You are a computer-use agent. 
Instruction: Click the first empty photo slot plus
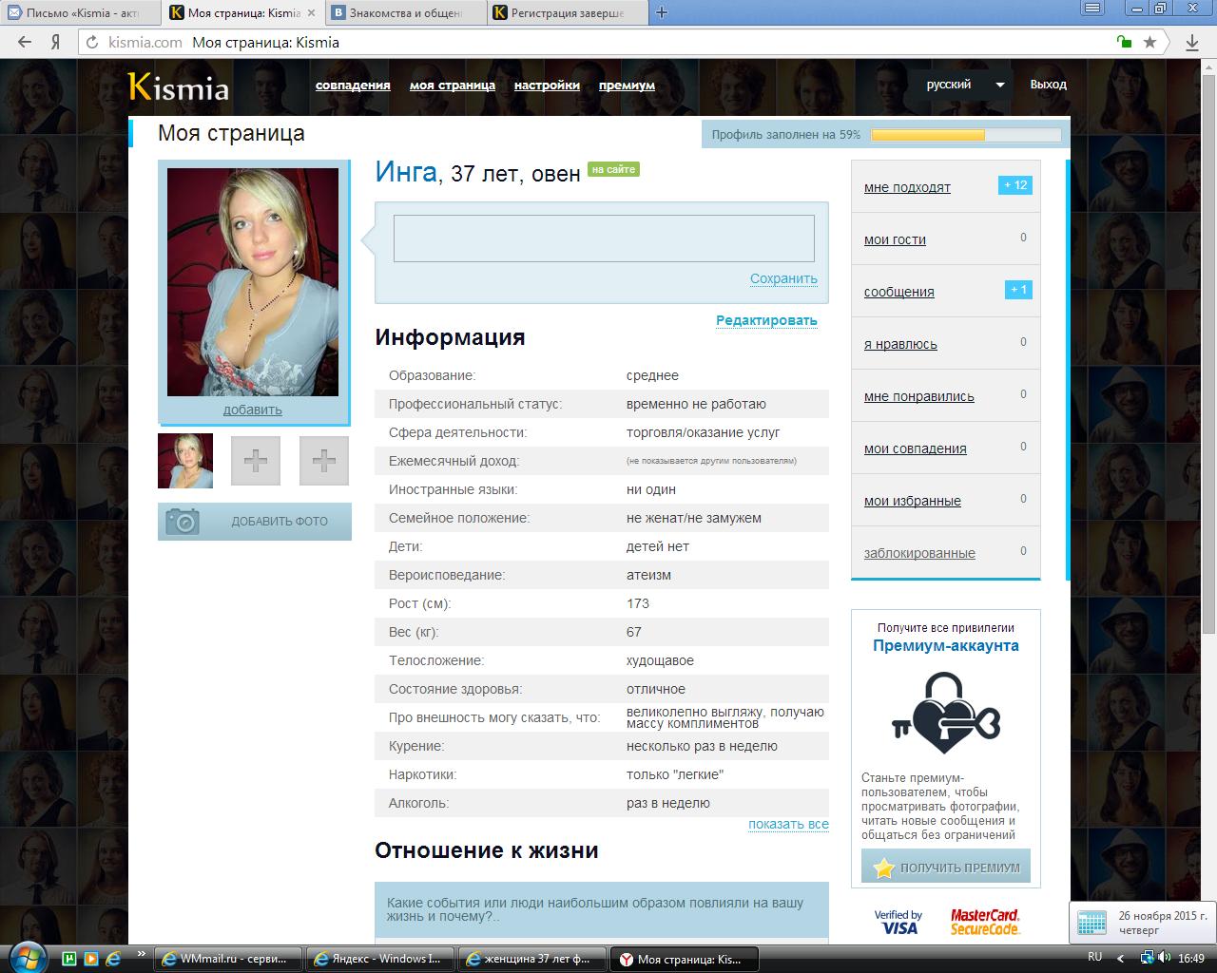tap(256, 461)
